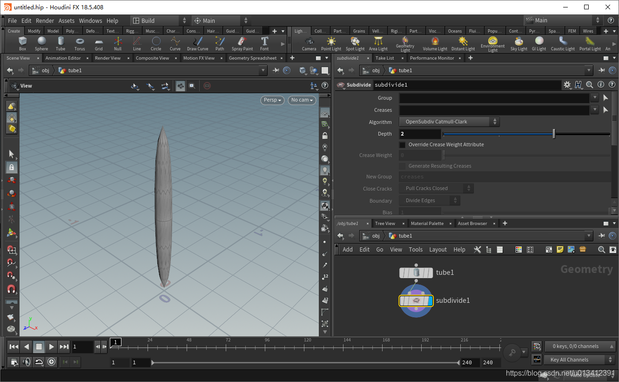Viewport: 619px width, 382px height.
Task: Jump to the first frame
Action: coord(14,347)
